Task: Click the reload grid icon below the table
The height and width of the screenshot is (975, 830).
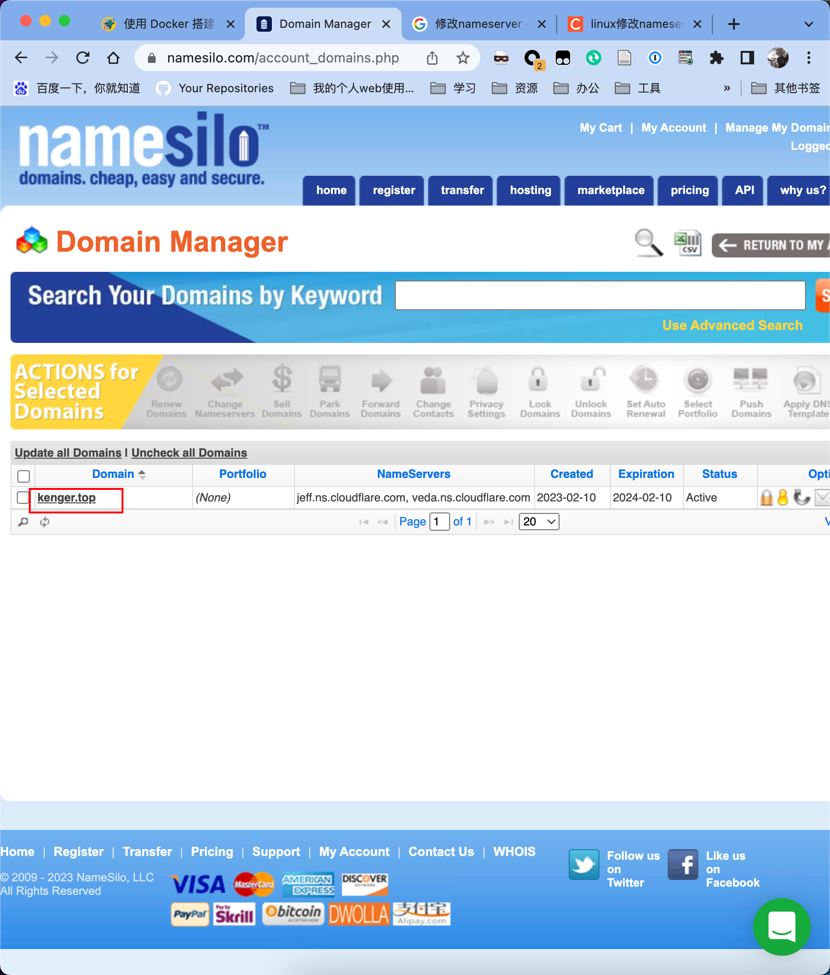Action: click(x=45, y=522)
